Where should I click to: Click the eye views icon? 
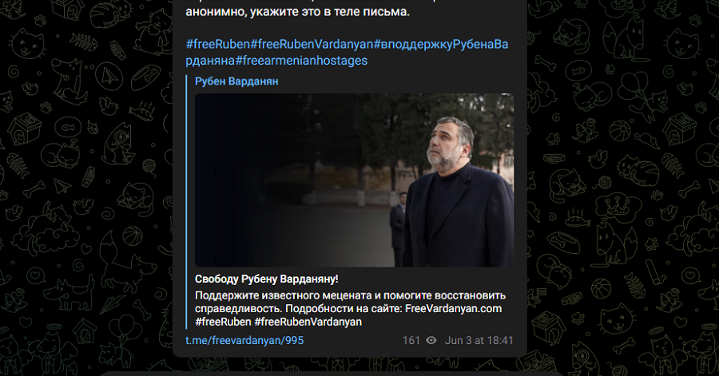pos(431,340)
